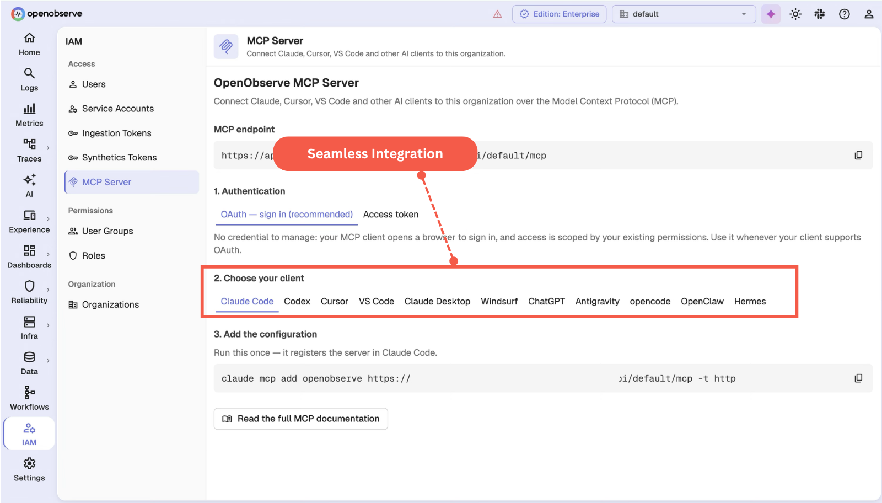Open Organizations in IAM menu
The image size is (882, 503).
coord(131,304)
